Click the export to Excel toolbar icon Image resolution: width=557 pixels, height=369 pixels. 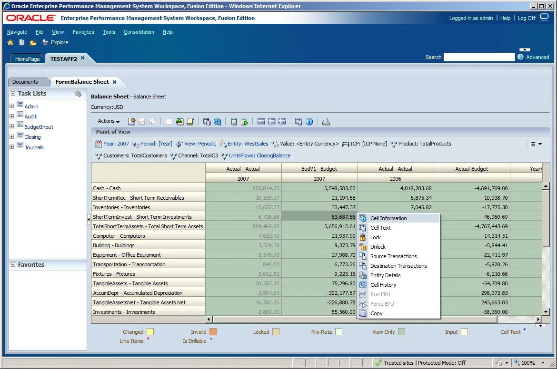(153, 122)
